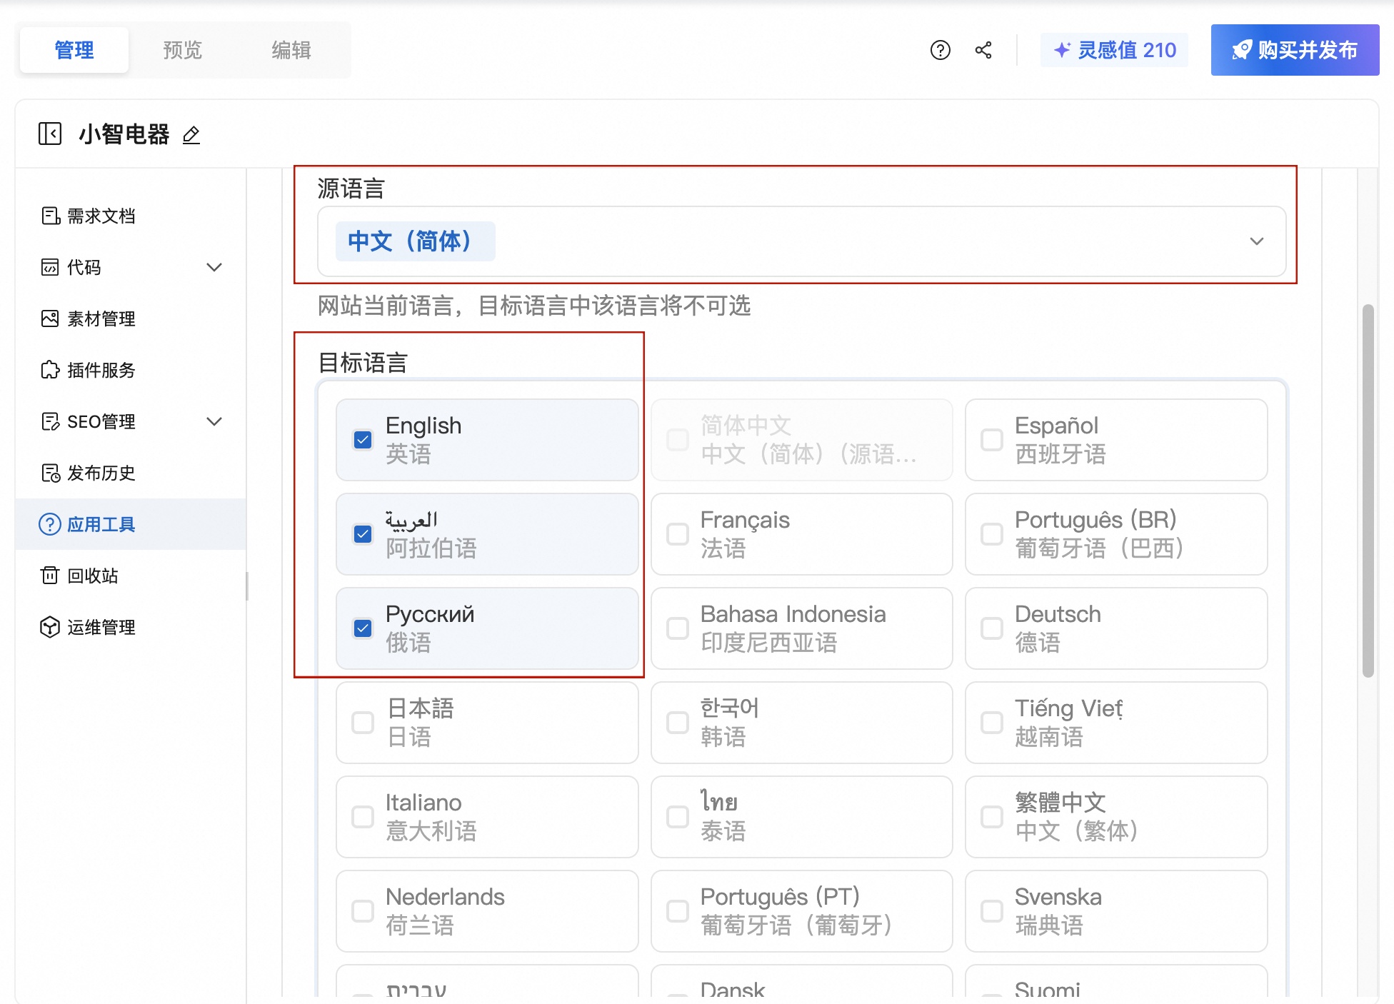Image resolution: width=1394 pixels, height=1004 pixels.
Task: Open 插件服务 in sidebar
Action: pyautogui.click(x=131, y=370)
